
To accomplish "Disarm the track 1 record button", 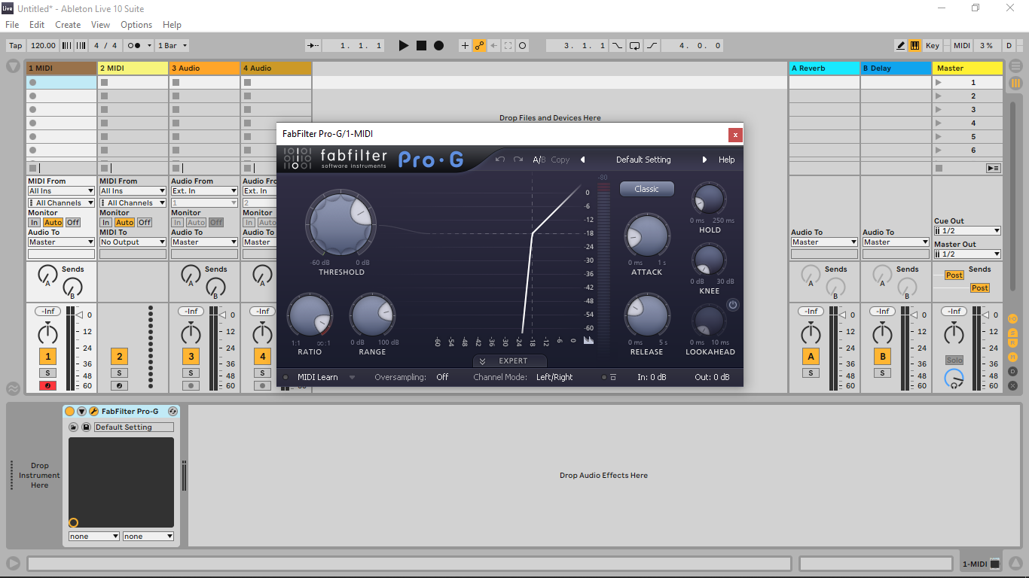I will tap(47, 385).
